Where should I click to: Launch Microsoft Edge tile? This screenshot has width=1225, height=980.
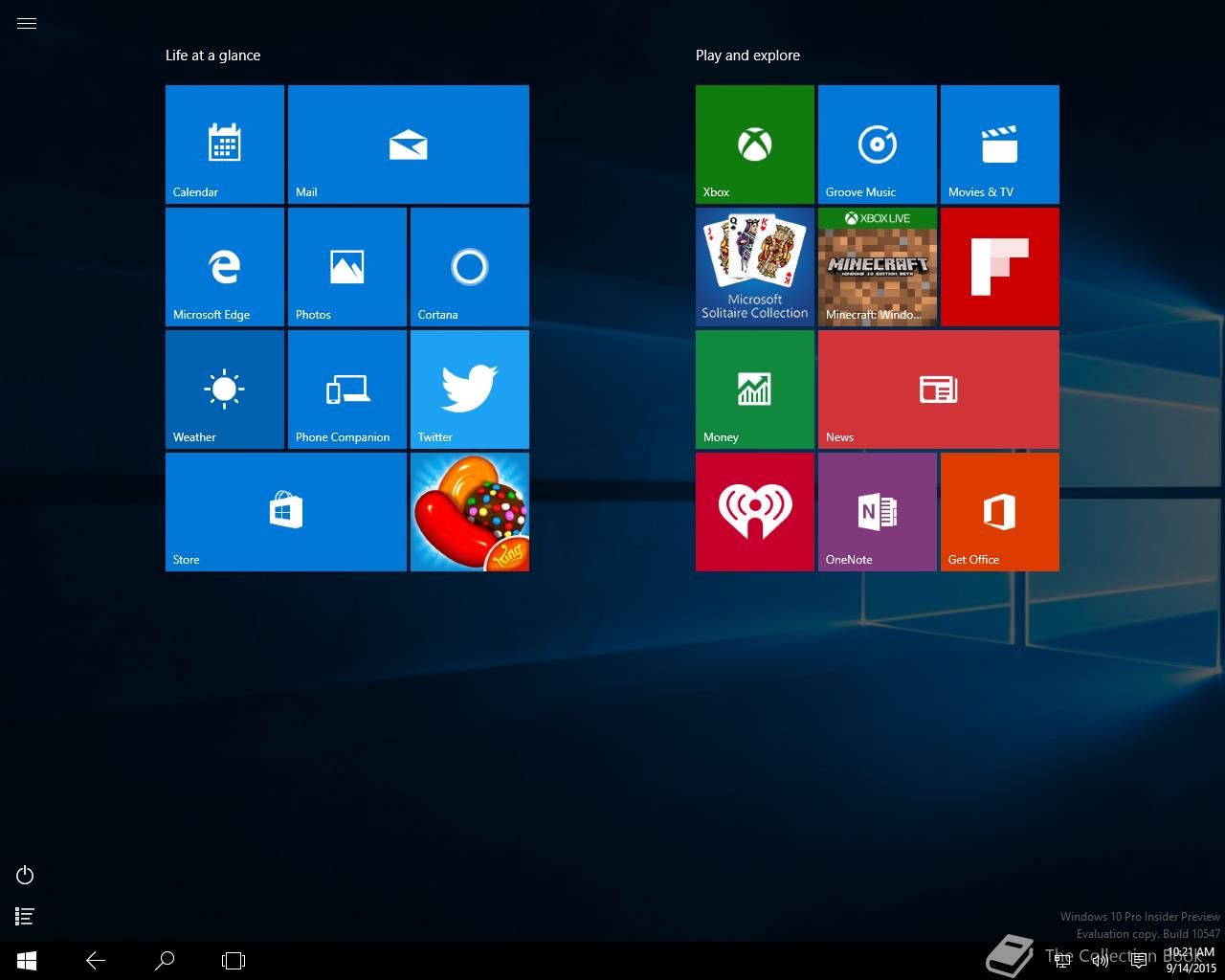click(225, 267)
